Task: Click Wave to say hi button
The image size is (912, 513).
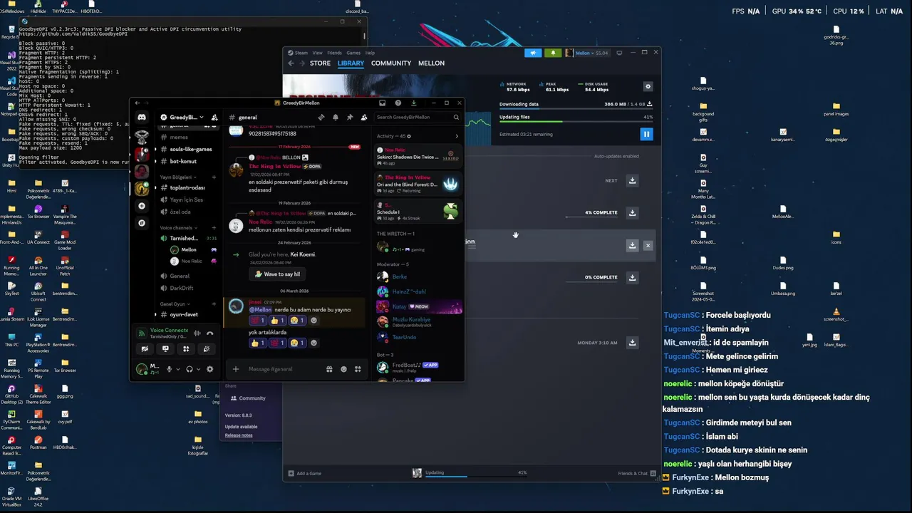Action: [278, 274]
